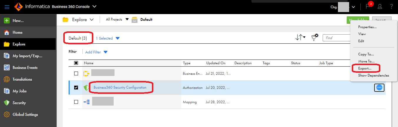
Task: Sort by the Name column header
Action: (88, 63)
